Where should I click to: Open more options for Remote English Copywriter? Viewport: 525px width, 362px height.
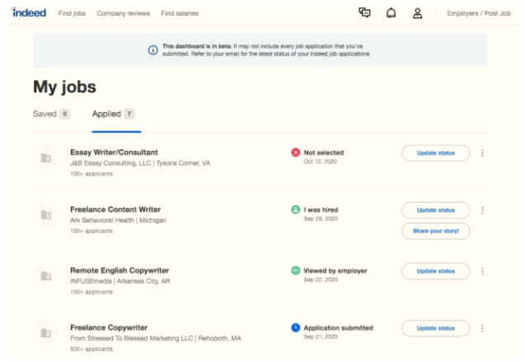(482, 271)
